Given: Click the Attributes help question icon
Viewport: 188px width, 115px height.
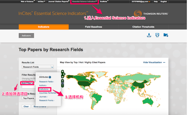Looking at the screenshot, I should point(50,77).
